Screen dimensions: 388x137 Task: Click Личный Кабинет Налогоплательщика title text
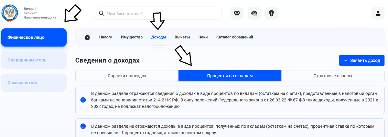tap(40, 13)
